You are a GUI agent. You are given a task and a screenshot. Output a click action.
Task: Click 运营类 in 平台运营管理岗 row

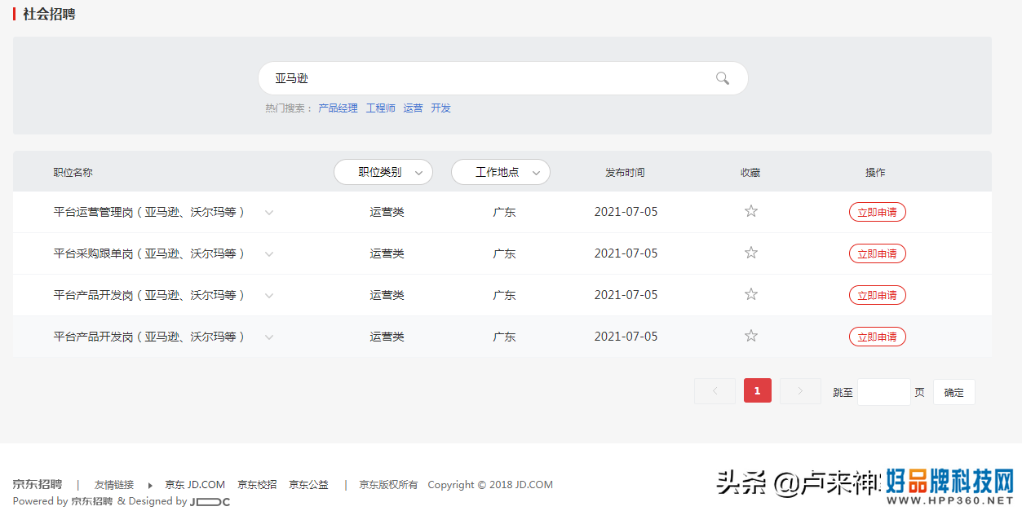click(387, 212)
